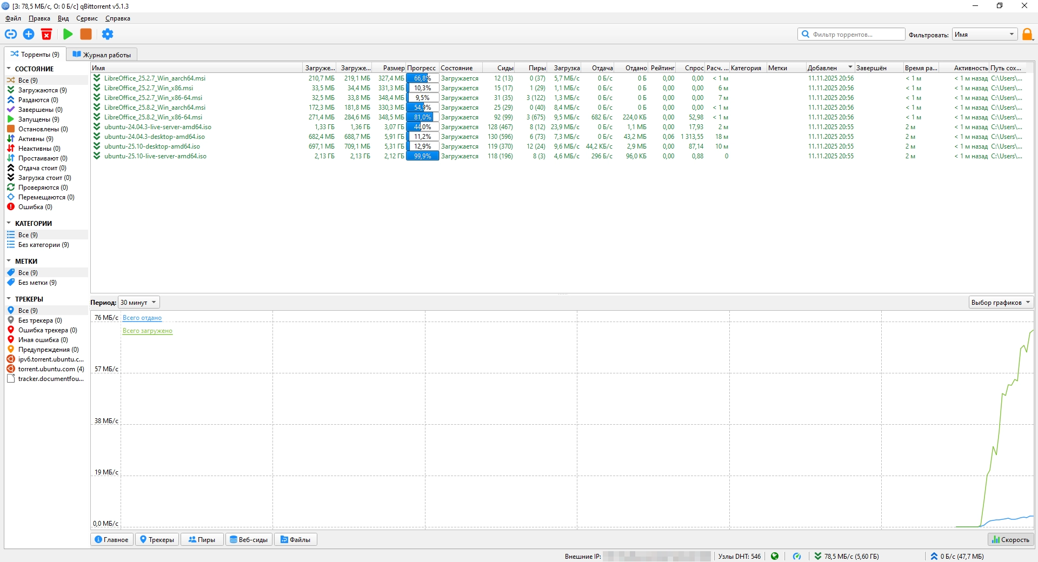Switch to the Торренты (9) tab

(x=35, y=55)
